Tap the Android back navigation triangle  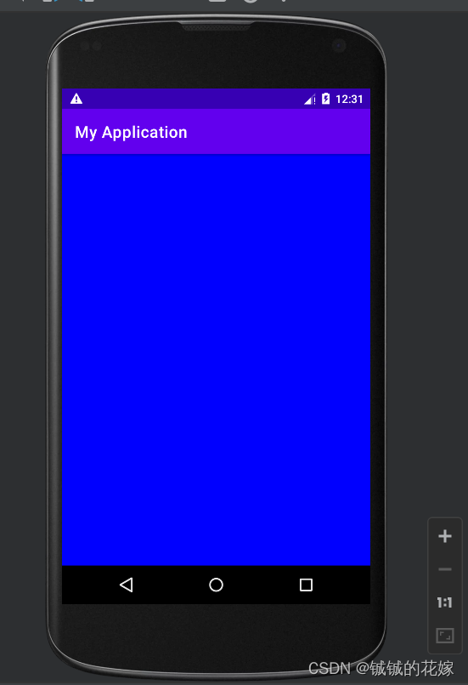[126, 585]
